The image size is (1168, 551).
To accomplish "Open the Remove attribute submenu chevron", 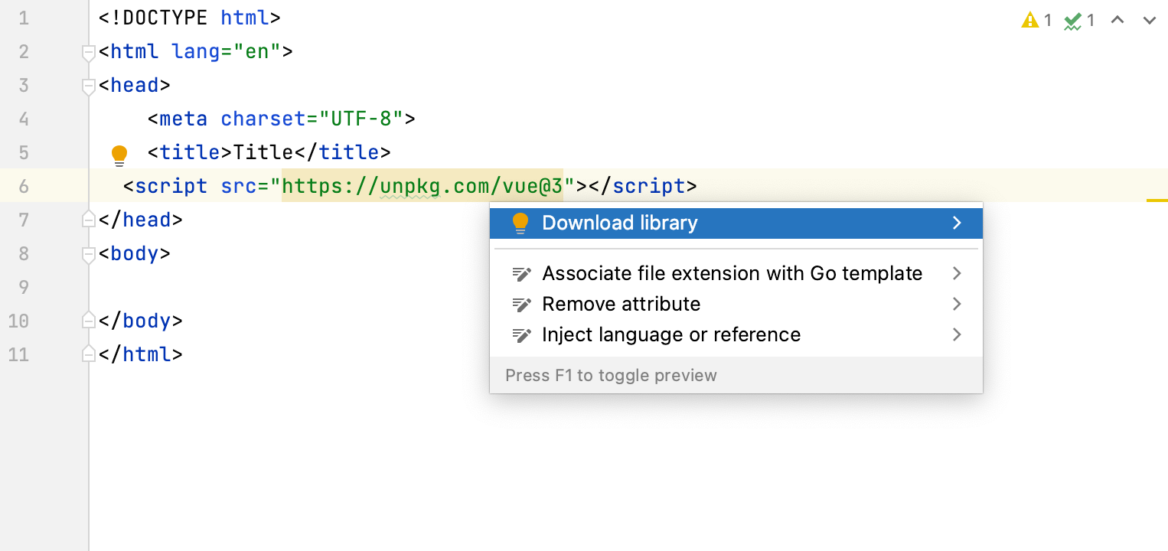I will (x=956, y=304).
